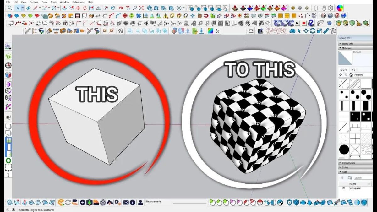
Task: Click the settings gear icon in top toolbar
Action: (x=331, y=8)
